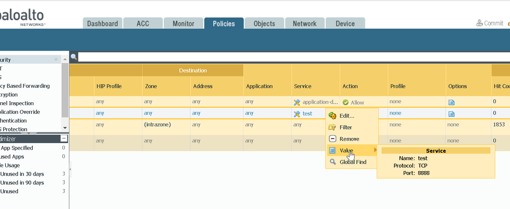This screenshot has height=209, width=510.
Task: Click the options log icon in the first rule row
Action: click(451, 102)
